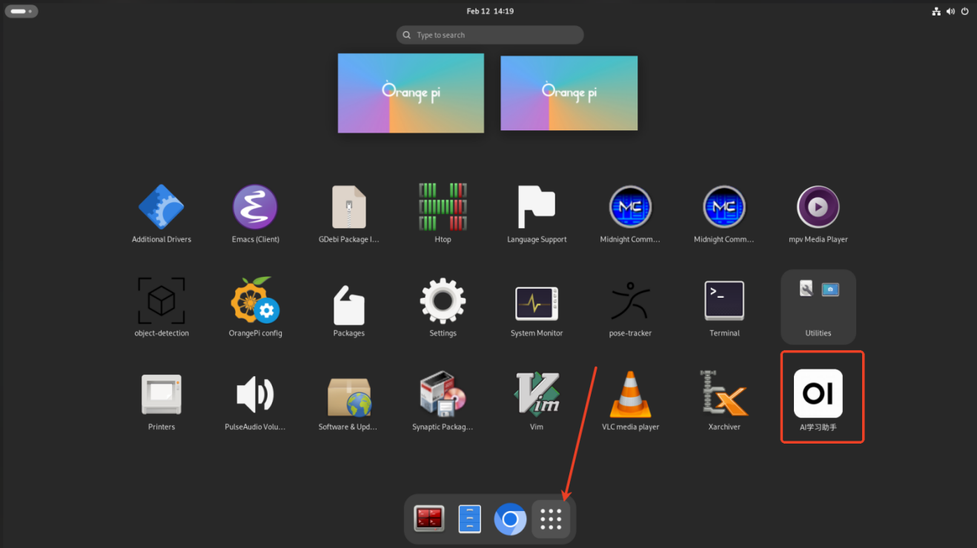
Task: Open Midnight Commander icon beside Language Support
Action: [630, 207]
